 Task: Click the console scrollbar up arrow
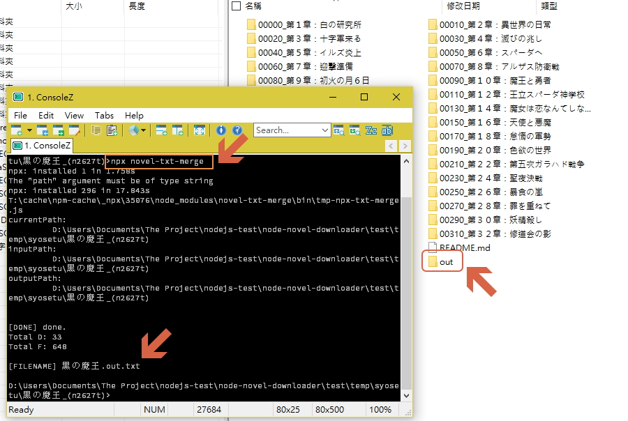coord(406,161)
